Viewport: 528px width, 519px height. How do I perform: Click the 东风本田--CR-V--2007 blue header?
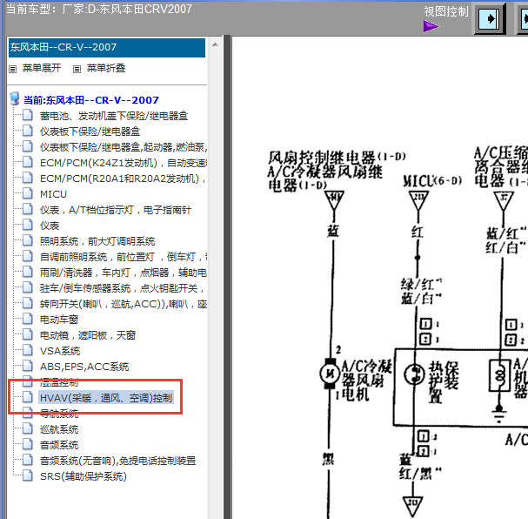coord(107,48)
